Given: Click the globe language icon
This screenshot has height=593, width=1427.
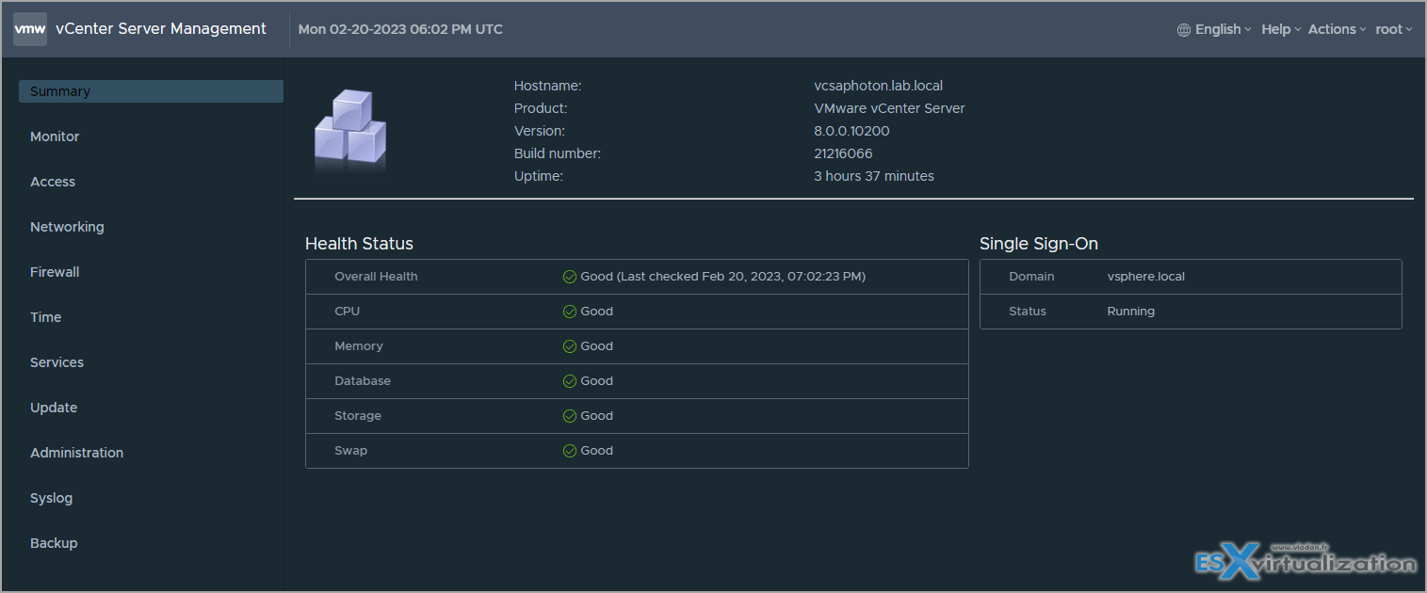Looking at the screenshot, I should (x=1184, y=30).
